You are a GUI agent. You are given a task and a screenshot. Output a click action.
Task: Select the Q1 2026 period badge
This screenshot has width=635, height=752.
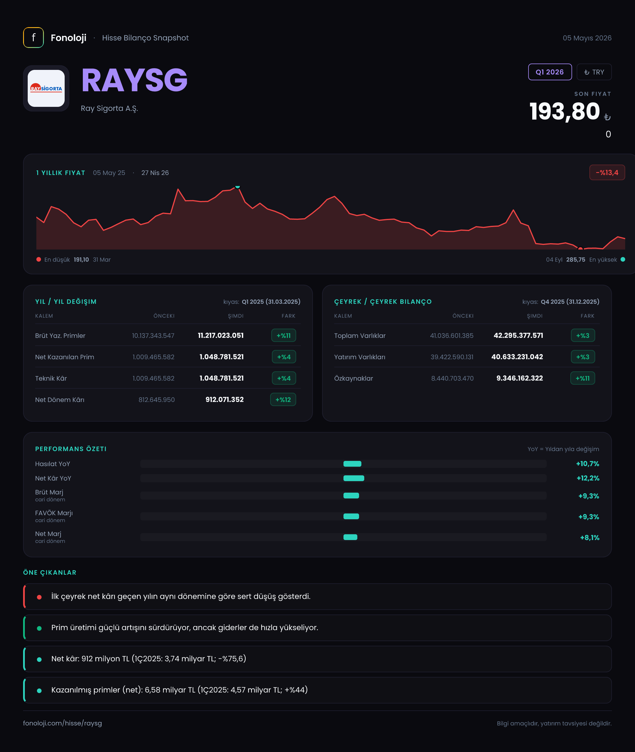[x=550, y=72]
